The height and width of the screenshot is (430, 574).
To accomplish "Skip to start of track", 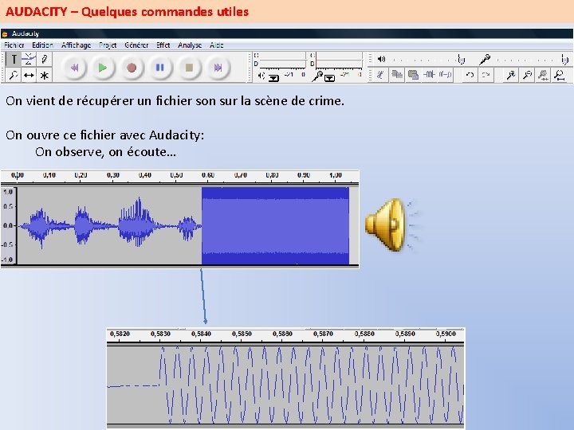I will 74,68.
